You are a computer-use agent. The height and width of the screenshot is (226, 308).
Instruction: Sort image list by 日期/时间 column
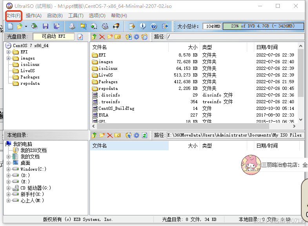click(275, 47)
